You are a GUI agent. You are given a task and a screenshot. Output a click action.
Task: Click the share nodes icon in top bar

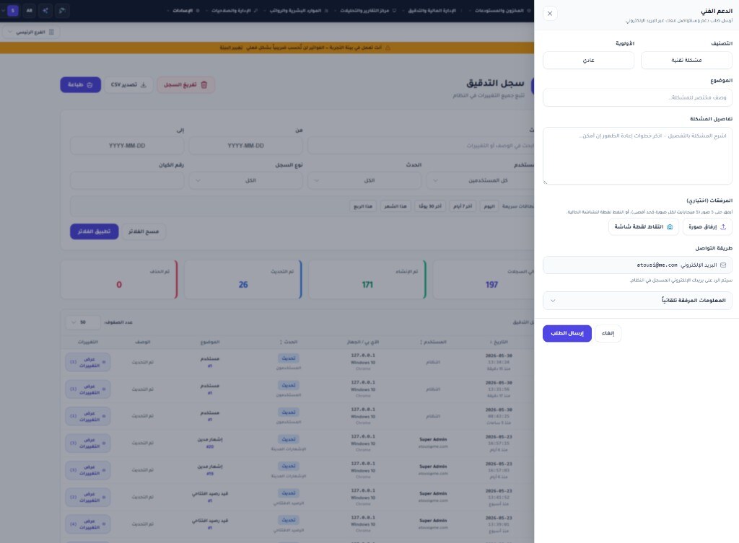click(x=45, y=10)
